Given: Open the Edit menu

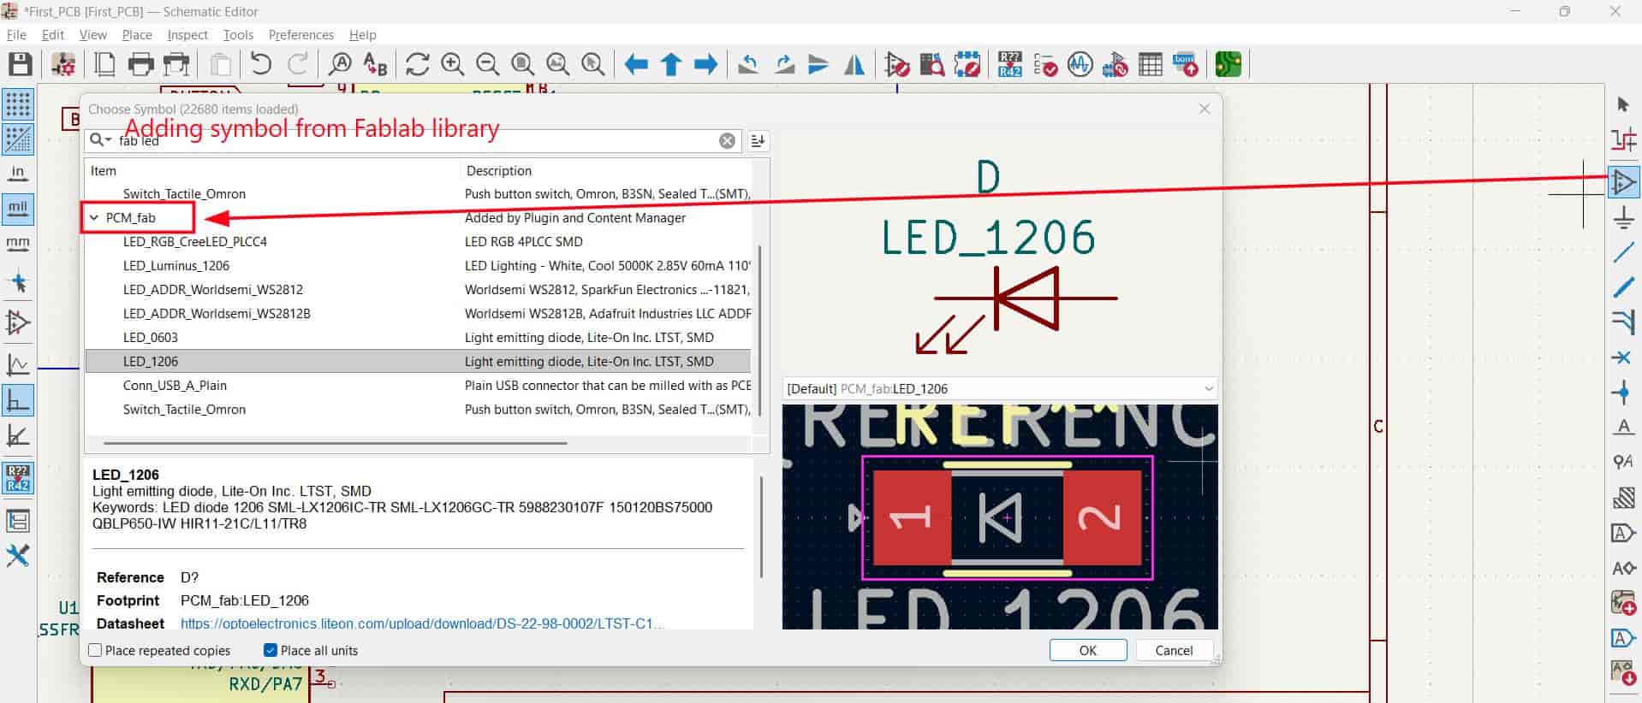Looking at the screenshot, I should [53, 35].
